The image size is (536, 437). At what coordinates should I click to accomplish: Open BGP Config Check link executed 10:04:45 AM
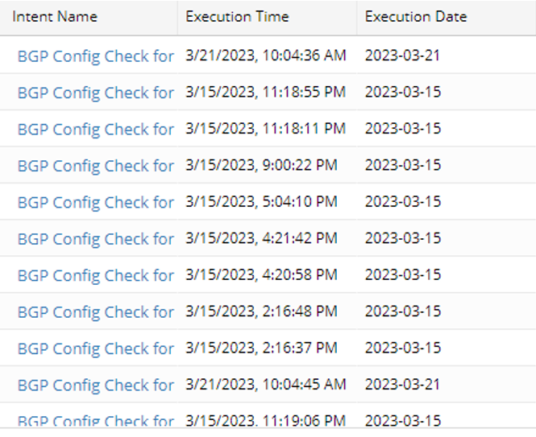pyautogui.click(x=95, y=385)
